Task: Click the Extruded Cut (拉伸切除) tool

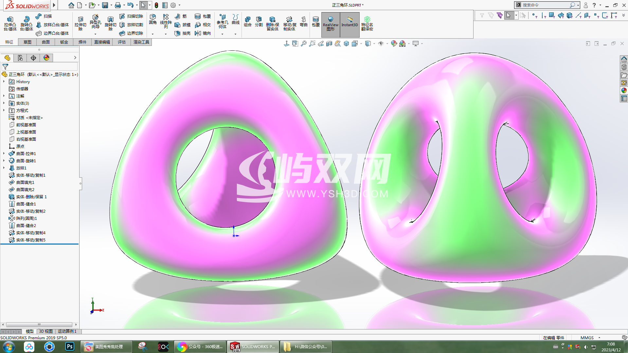Action: [81, 23]
